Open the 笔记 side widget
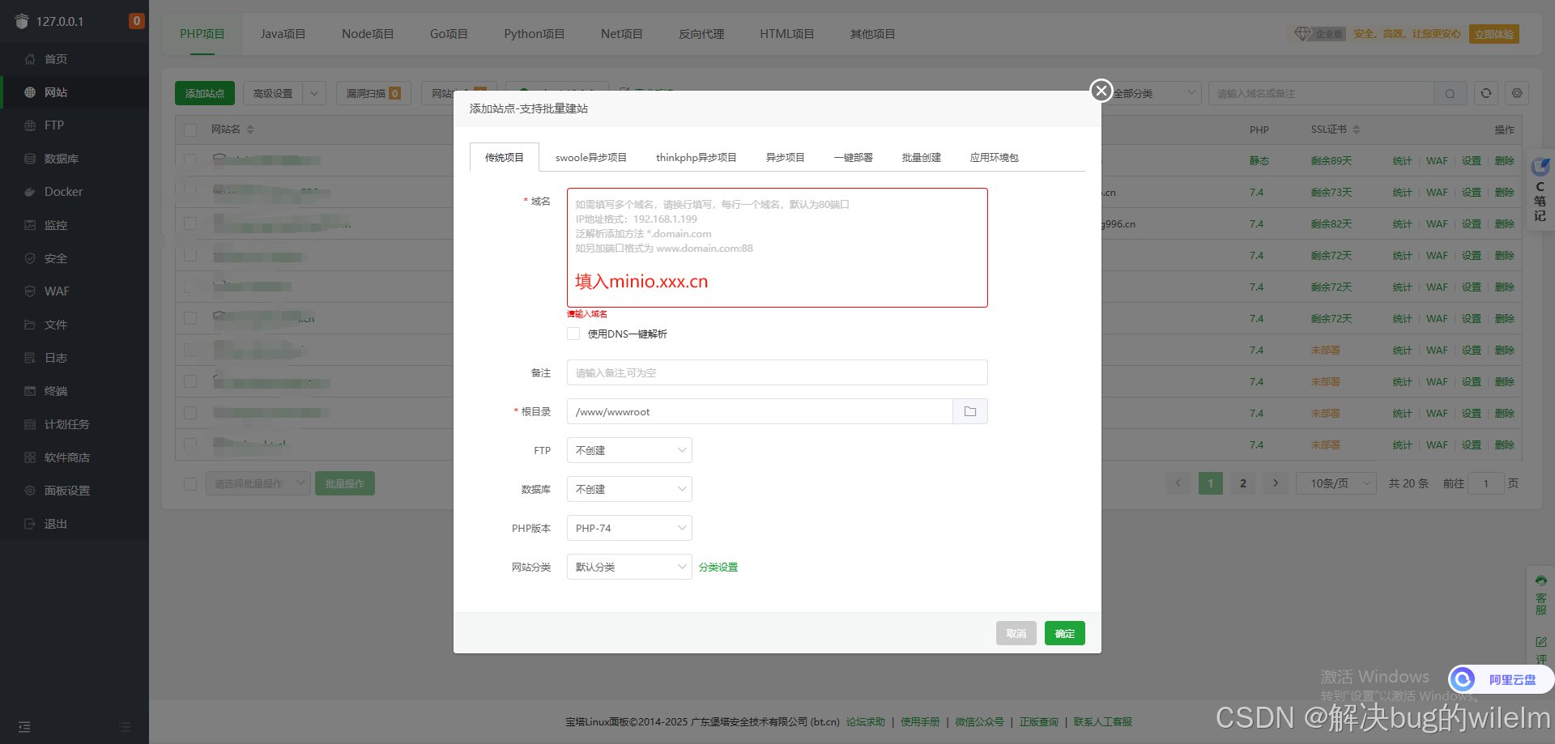The width and height of the screenshot is (1555, 744). tap(1540, 191)
